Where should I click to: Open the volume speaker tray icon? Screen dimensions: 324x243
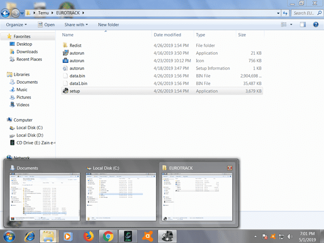coord(290,237)
